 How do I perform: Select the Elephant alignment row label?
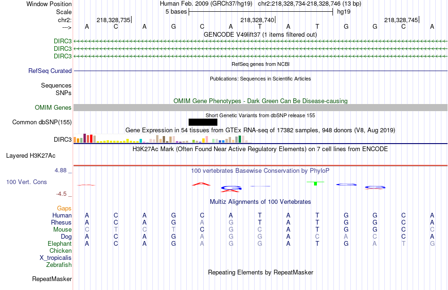pos(60,243)
